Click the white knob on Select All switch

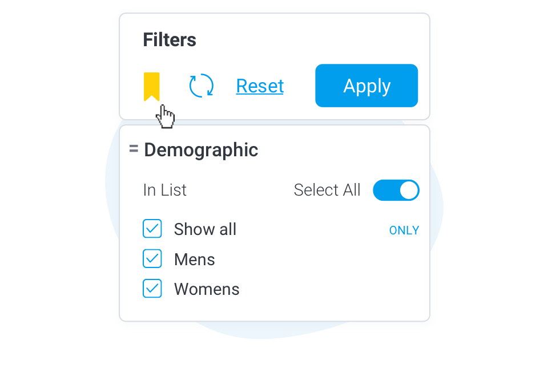click(409, 190)
